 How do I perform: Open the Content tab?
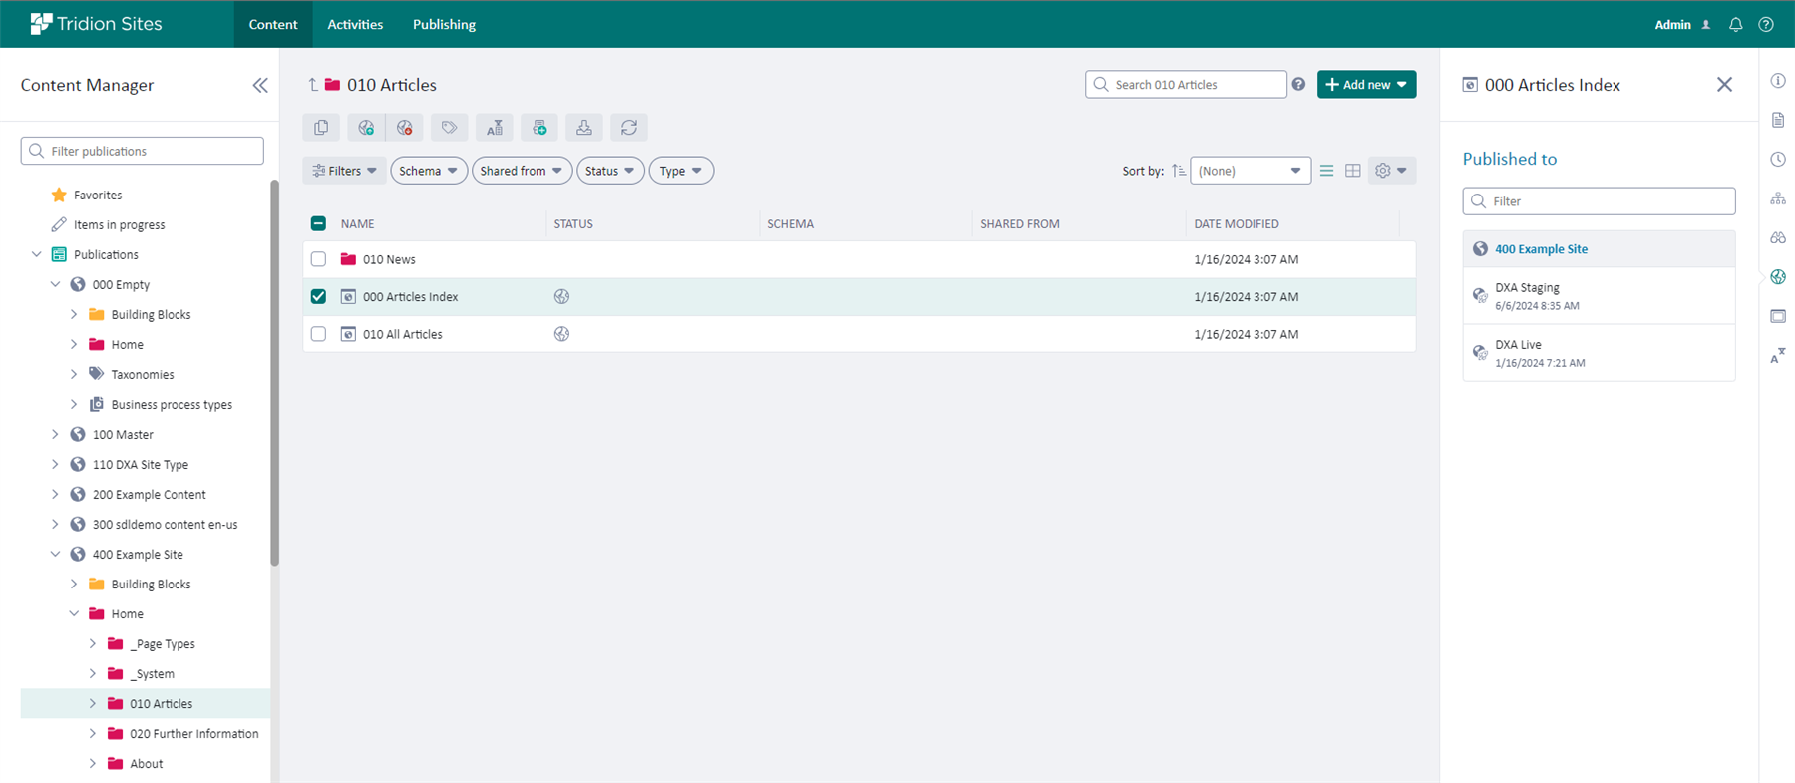(x=273, y=24)
